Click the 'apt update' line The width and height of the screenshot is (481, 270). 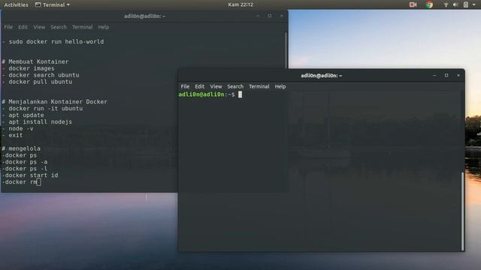[26, 115]
